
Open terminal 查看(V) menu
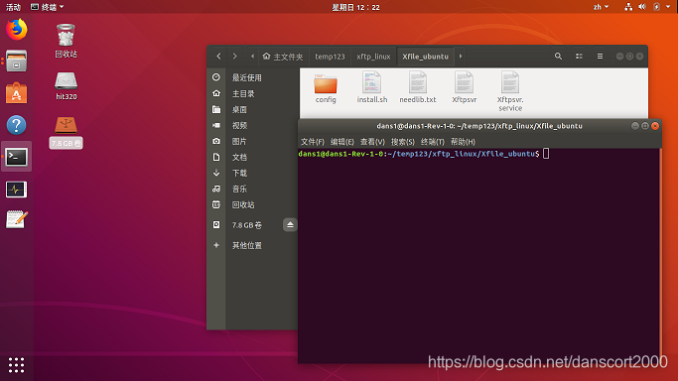point(372,142)
